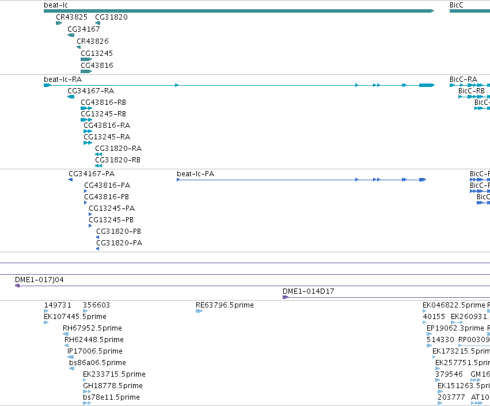Select the beat-Ic gene bar
This screenshot has height=406, width=490.
[239, 11]
